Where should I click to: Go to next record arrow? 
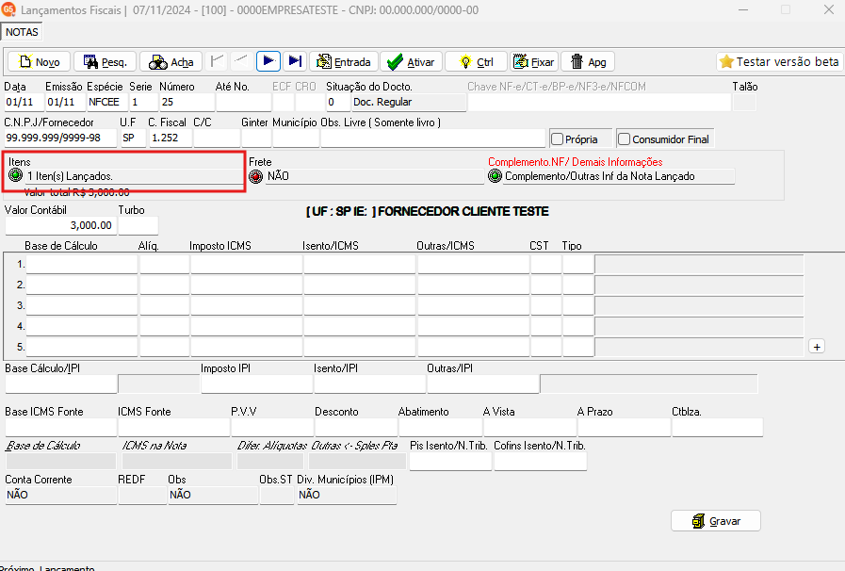click(x=268, y=61)
